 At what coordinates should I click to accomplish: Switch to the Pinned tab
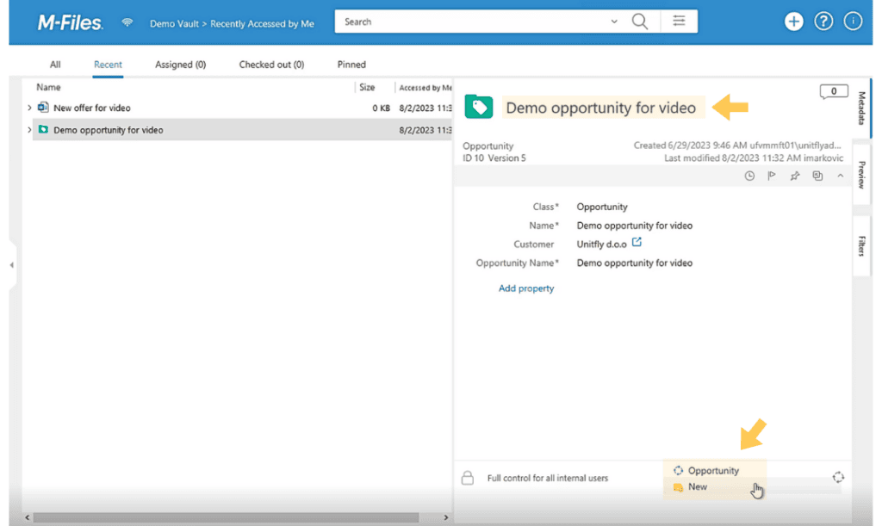[x=351, y=65]
